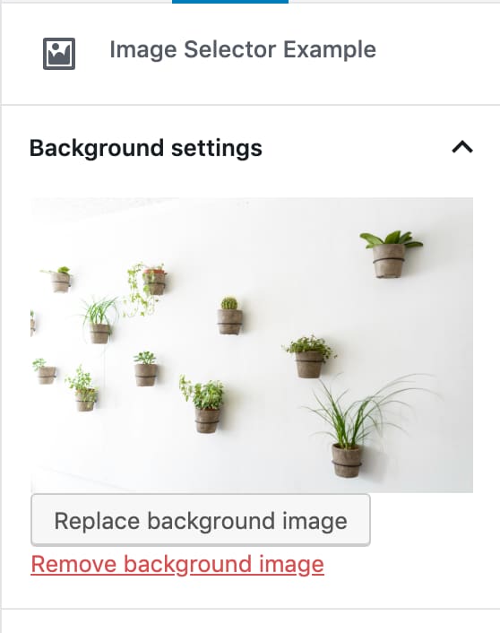The width and height of the screenshot is (500, 633).
Task: Select the Image Selector Example title text
Action: coord(243,49)
